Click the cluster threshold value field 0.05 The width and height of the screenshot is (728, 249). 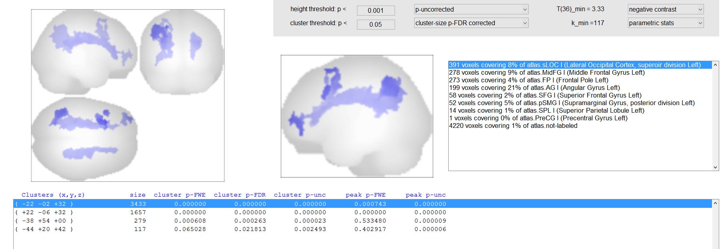click(375, 24)
